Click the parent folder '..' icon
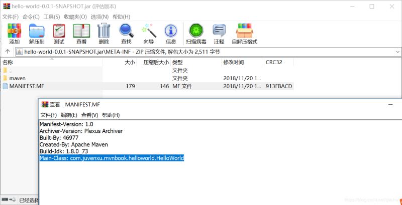 click(5, 70)
